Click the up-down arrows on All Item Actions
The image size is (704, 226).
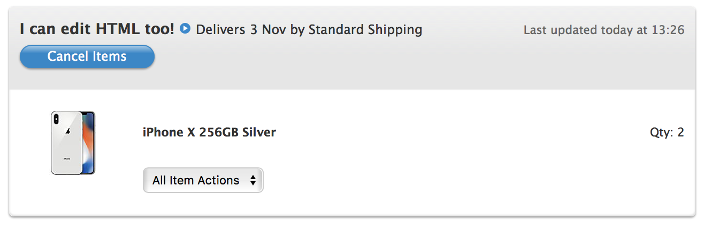[253, 181]
